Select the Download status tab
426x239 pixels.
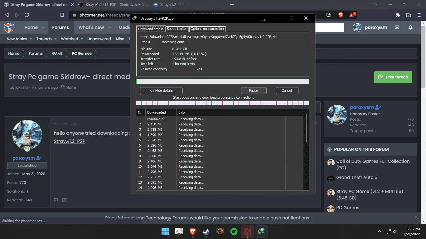pos(151,29)
